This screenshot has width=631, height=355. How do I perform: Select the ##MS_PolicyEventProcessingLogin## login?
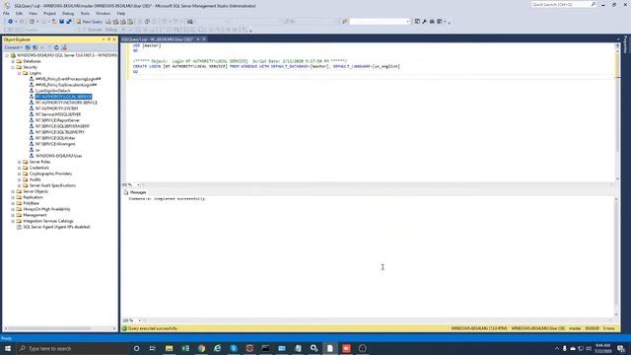68,79
